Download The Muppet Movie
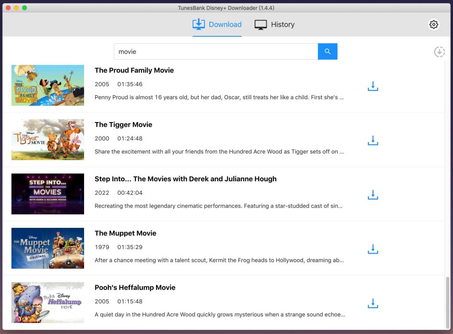Image resolution: width=453 pixels, height=334 pixels. click(x=372, y=249)
